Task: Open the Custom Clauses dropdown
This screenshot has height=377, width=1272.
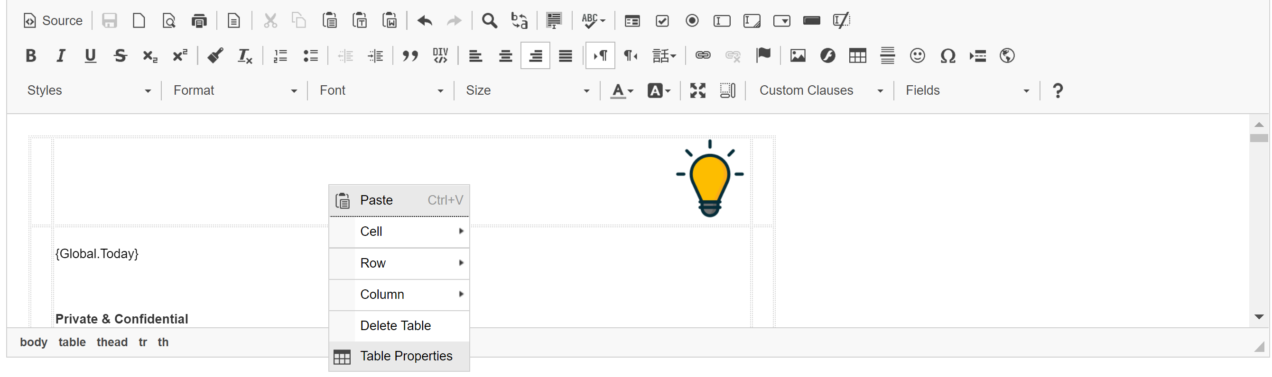Action: [x=821, y=90]
